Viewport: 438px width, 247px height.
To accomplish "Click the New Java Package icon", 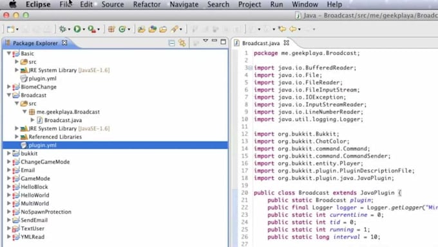I will click(x=111, y=29).
